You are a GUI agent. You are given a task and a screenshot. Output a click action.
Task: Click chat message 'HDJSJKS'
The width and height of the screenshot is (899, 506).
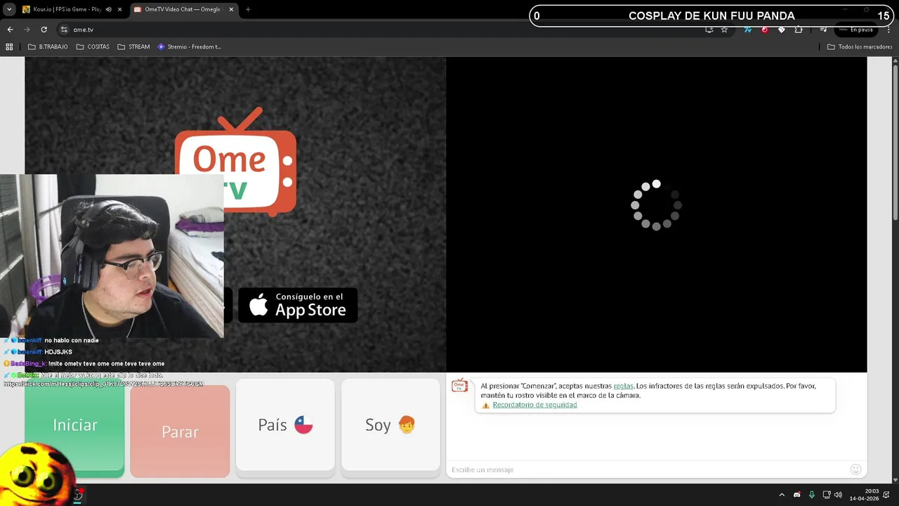[58, 351]
